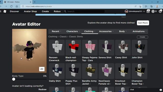Viewport: 163px width, 92px height.
Task: Select the Bandito Army Jacket thumbnail
Action: [x=90, y=71]
